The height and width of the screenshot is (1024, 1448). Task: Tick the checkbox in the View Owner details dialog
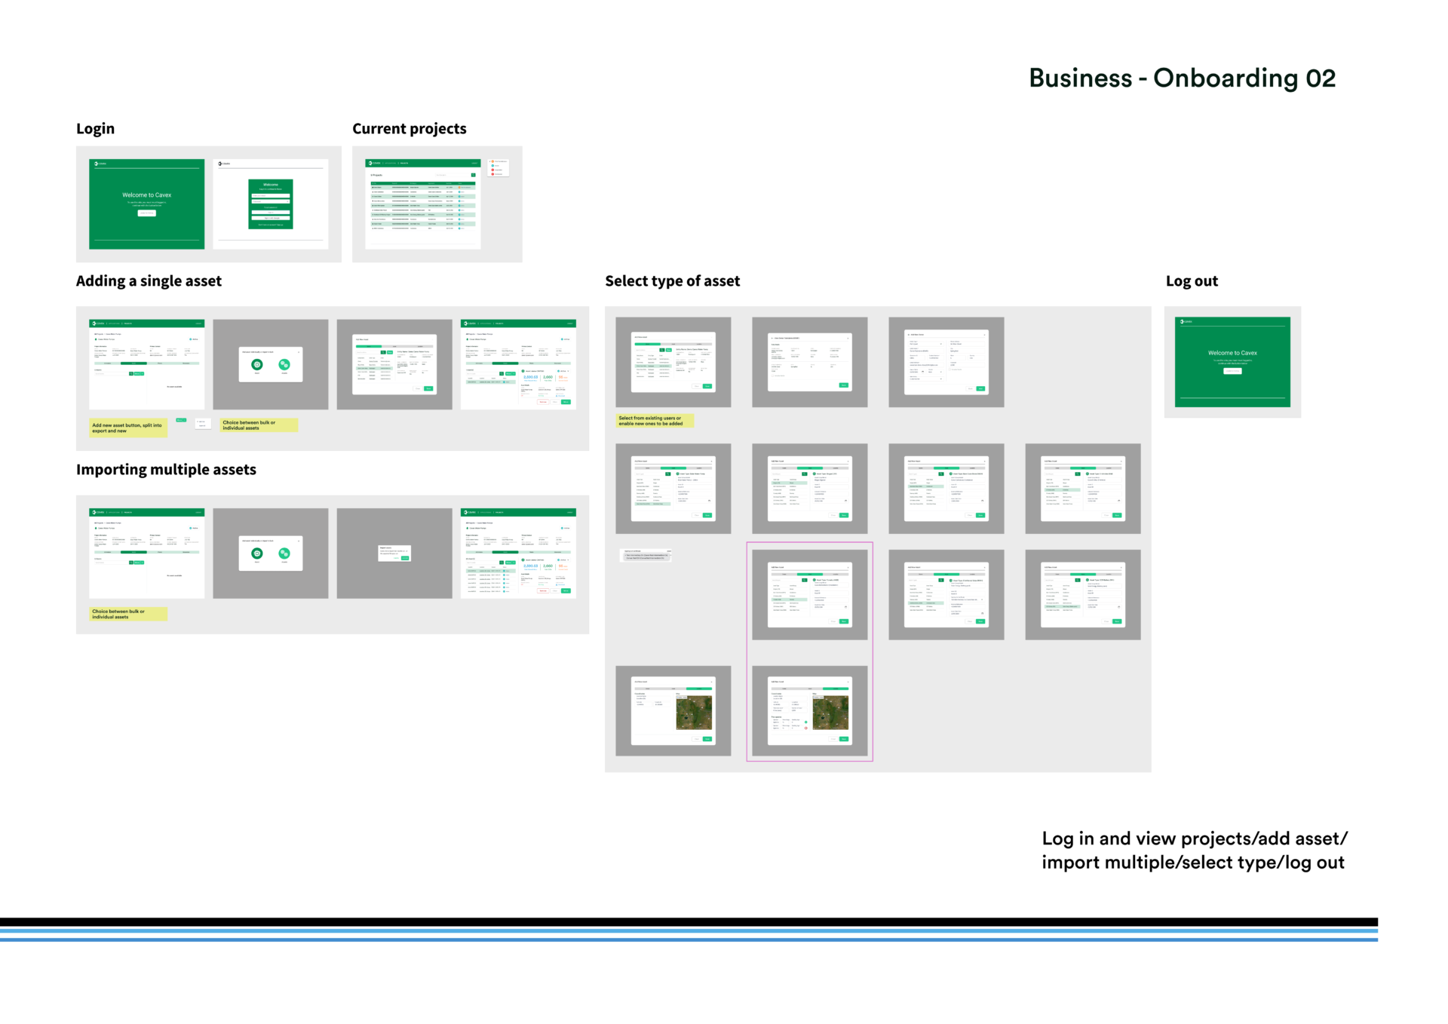[x=772, y=376]
